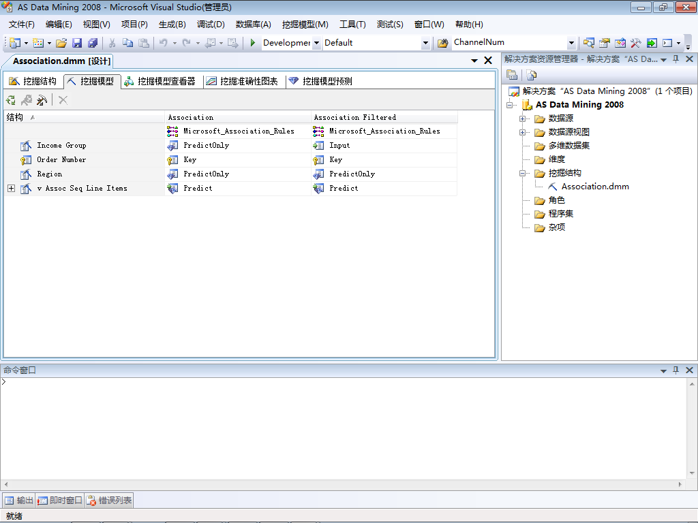This screenshot has height=523, width=698.
Task: Pin the command window panel
Action: (676, 370)
